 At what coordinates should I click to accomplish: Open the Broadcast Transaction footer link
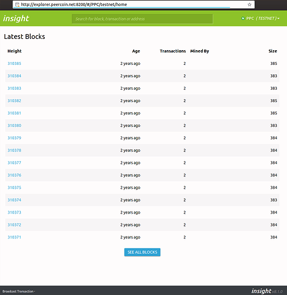[18, 291]
